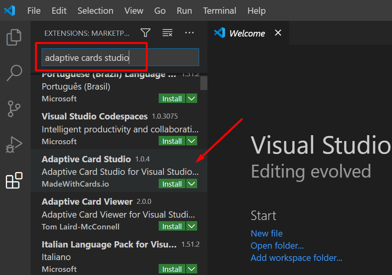This screenshot has height=275, width=392.
Task: Open the Edit menu
Action: coord(59,11)
